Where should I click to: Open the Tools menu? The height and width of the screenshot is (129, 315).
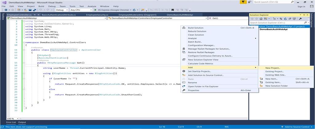(x=72, y=6)
